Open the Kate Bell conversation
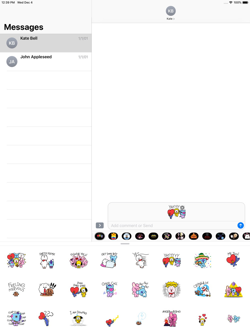This screenshot has height=334, width=250. [46, 43]
